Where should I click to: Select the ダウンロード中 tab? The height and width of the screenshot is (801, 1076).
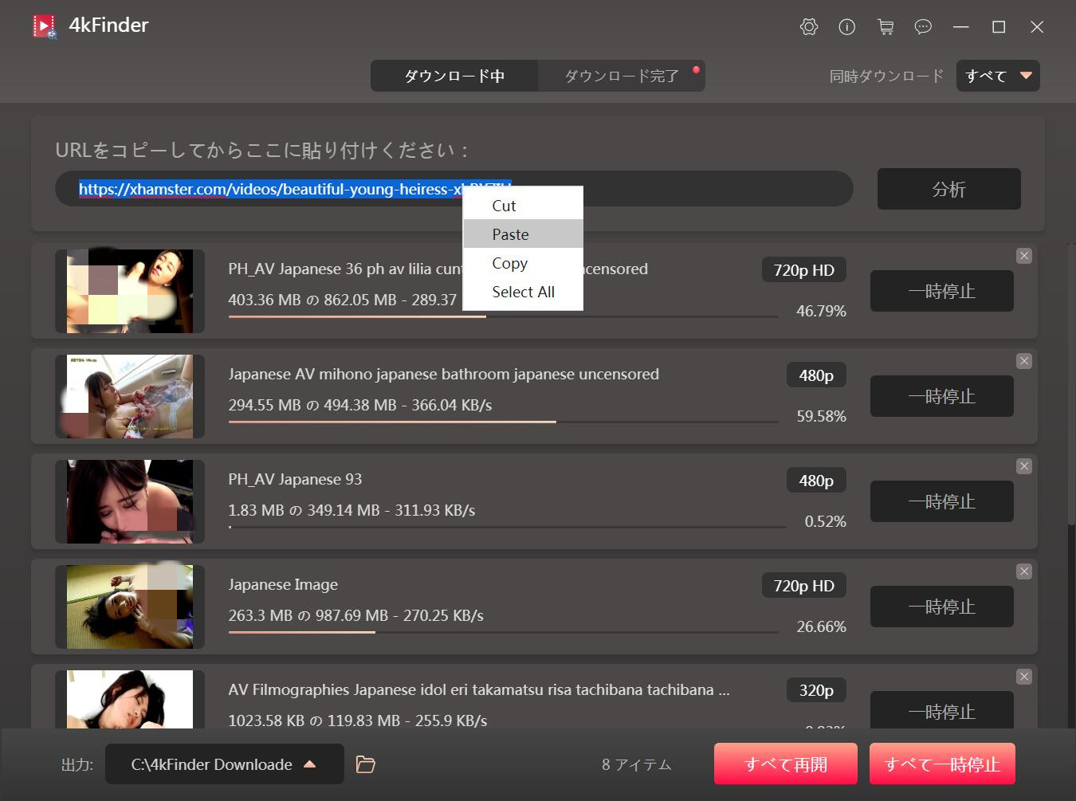coord(454,76)
